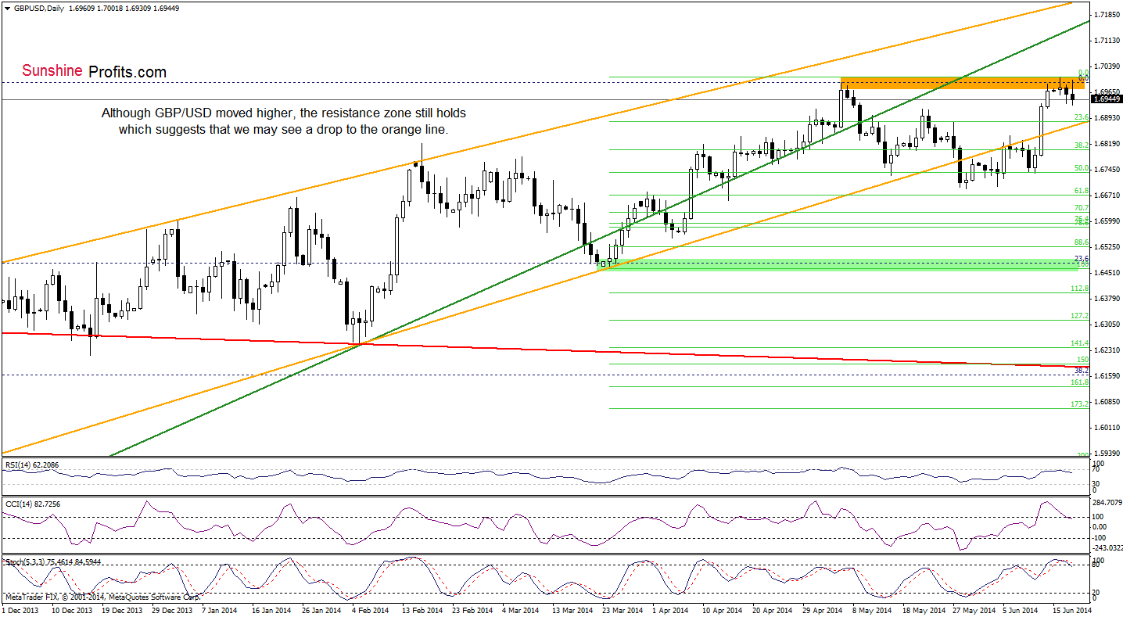Screen dimensions: 1123x617
Task: Select the 141.4 Fibonacci level label
Action: [x=1080, y=343]
